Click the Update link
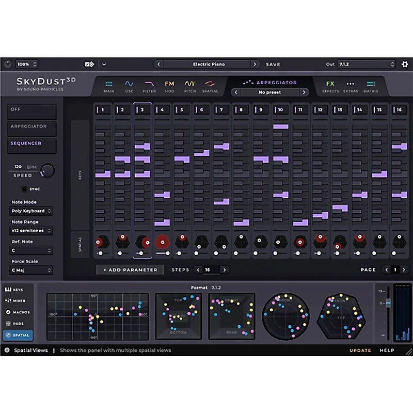Viewport: 413px width, 413px height. [x=360, y=350]
